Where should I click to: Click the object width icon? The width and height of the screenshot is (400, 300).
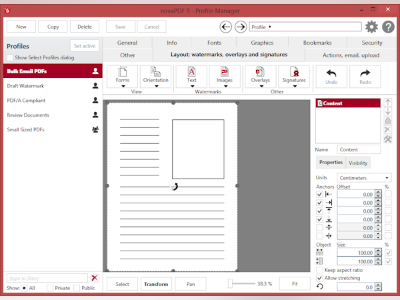tap(319, 252)
